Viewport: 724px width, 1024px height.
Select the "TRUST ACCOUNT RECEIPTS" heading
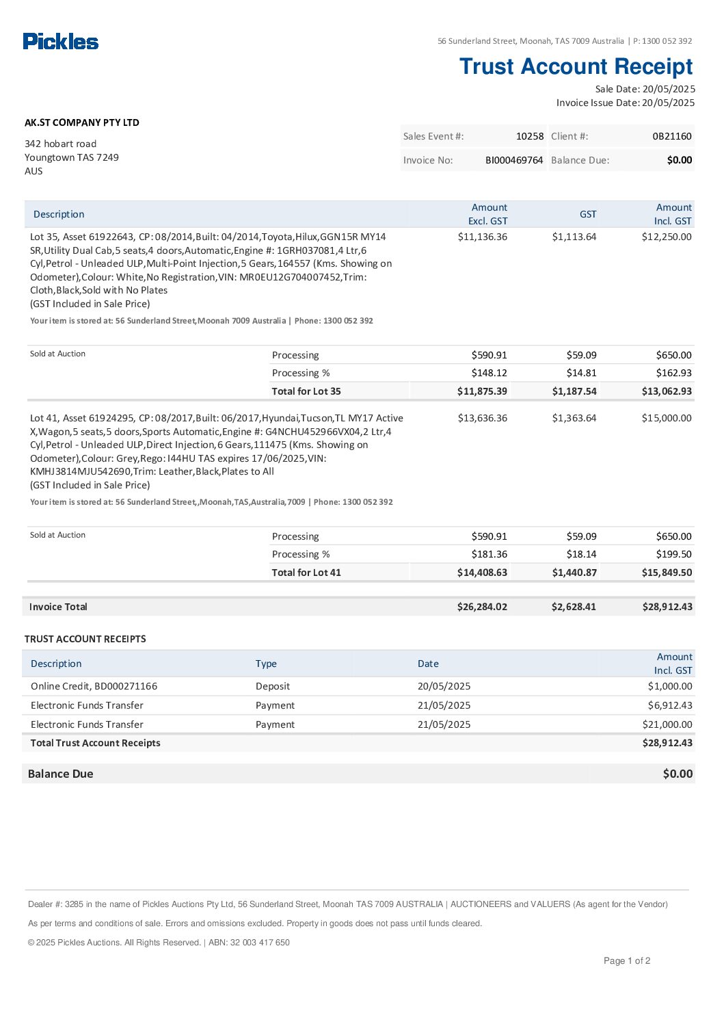pyautogui.click(x=85, y=639)
